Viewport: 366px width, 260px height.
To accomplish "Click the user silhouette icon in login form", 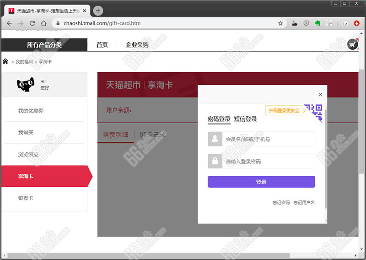I will [215, 139].
